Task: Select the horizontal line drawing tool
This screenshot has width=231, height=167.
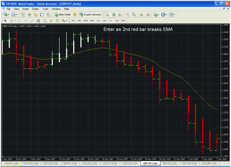Action: [x=26, y=21]
